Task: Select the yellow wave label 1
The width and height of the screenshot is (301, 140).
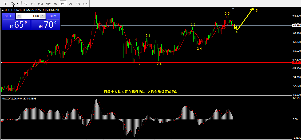Action: pyautogui.click(x=136, y=40)
